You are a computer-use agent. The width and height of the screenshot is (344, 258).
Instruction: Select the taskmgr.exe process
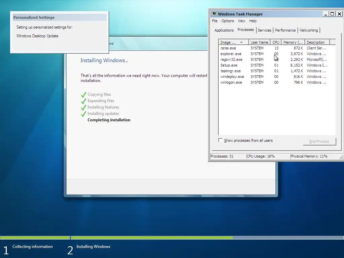(x=277, y=71)
